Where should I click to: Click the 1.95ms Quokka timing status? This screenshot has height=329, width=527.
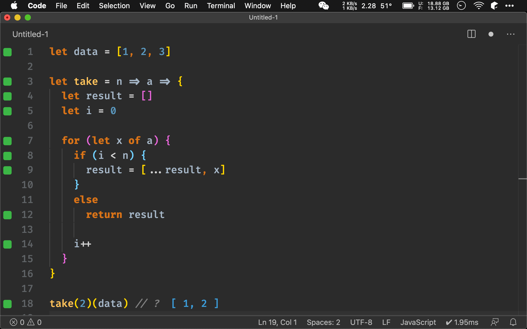click(x=462, y=322)
